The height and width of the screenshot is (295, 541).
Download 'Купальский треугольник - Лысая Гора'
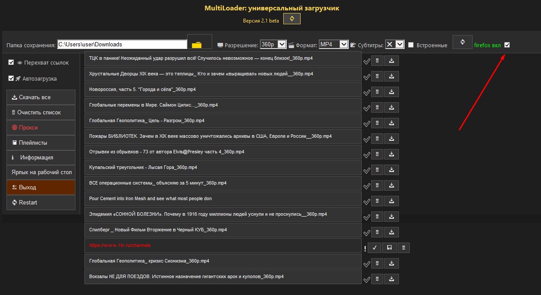click(x=392, y=170)
